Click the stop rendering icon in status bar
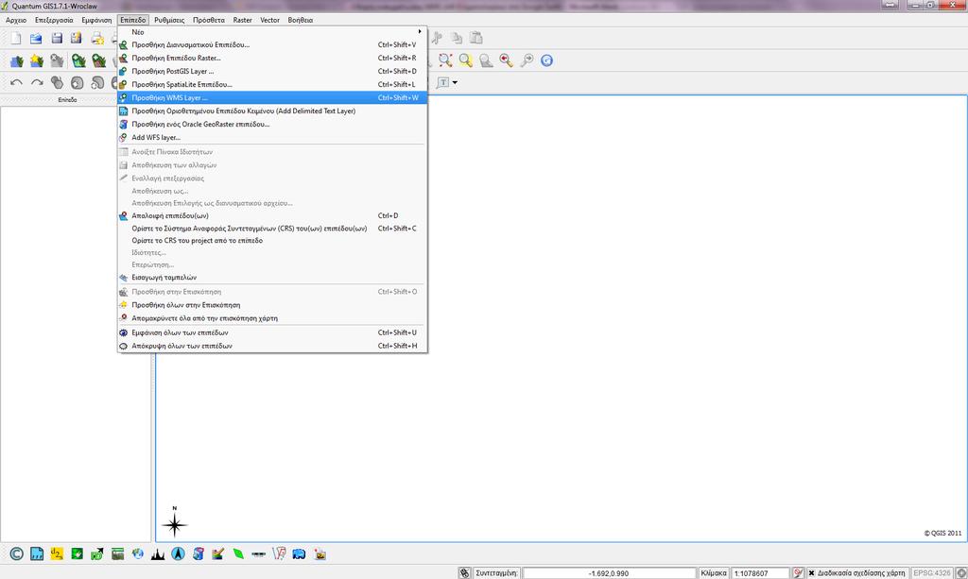 point(798,572)
